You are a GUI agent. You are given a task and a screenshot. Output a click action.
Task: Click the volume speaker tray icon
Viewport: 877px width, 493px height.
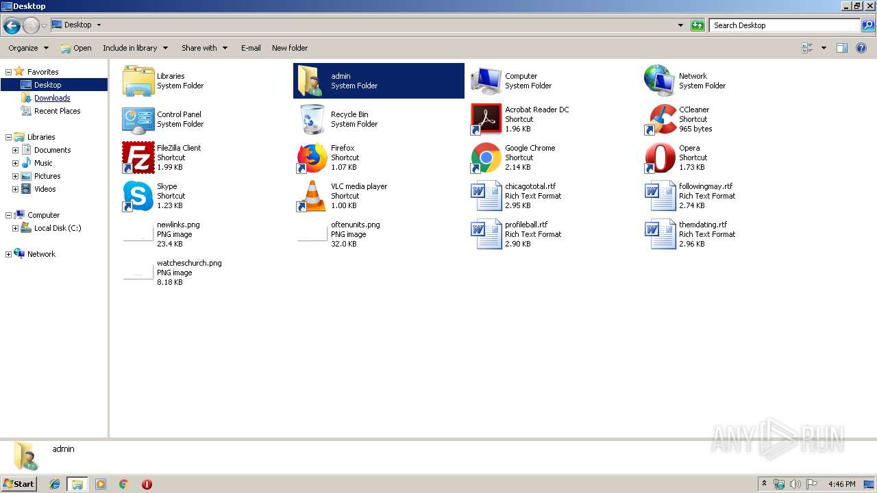click(795, 484)
